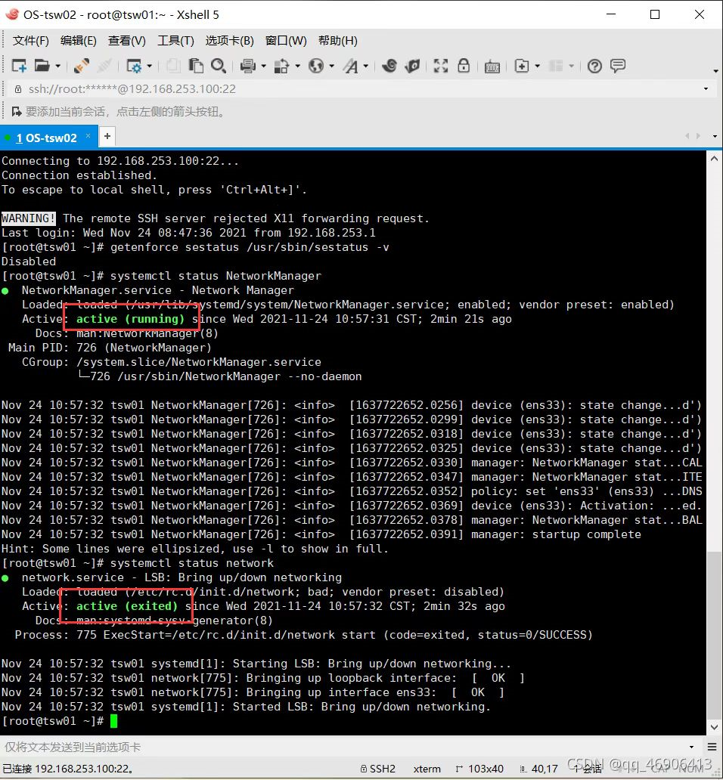Add a new tab with plus button
This screenshot has width=723, height=780.
pos(107,136)
